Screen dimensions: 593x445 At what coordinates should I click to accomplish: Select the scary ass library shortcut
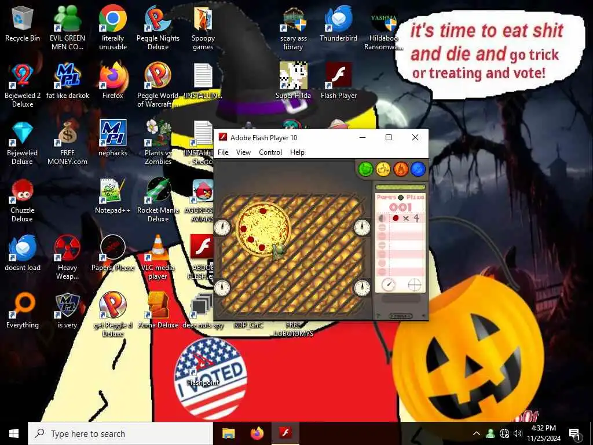point(293,28)
